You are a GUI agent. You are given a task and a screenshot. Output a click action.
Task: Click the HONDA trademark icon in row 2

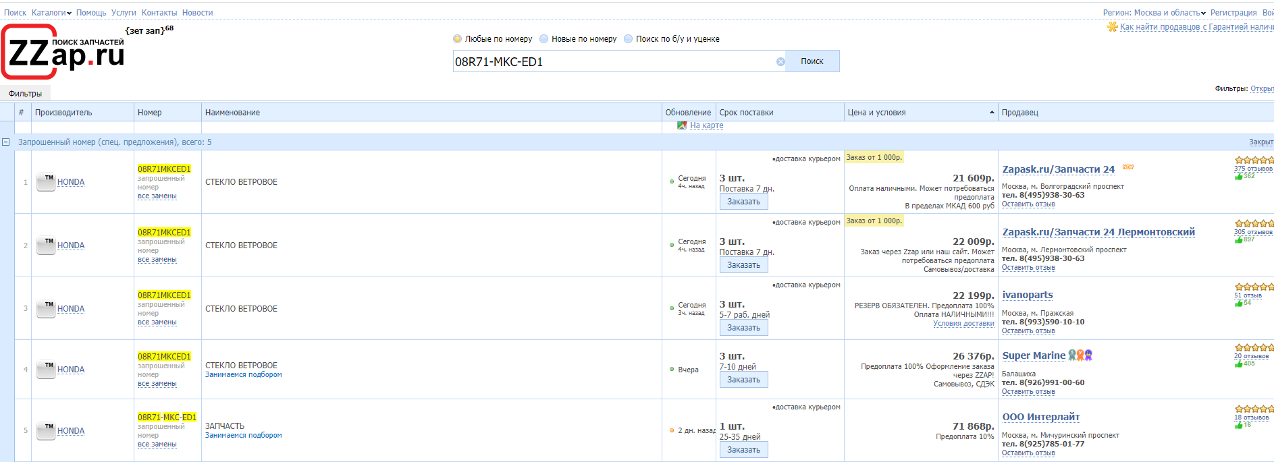pos(46,246)
